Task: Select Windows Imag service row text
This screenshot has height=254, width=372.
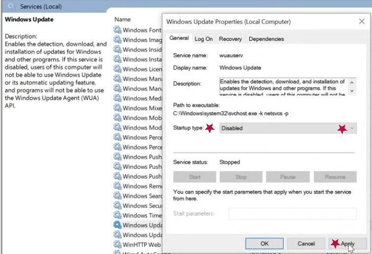Action: pyautogui.click(x=142, y=40)
